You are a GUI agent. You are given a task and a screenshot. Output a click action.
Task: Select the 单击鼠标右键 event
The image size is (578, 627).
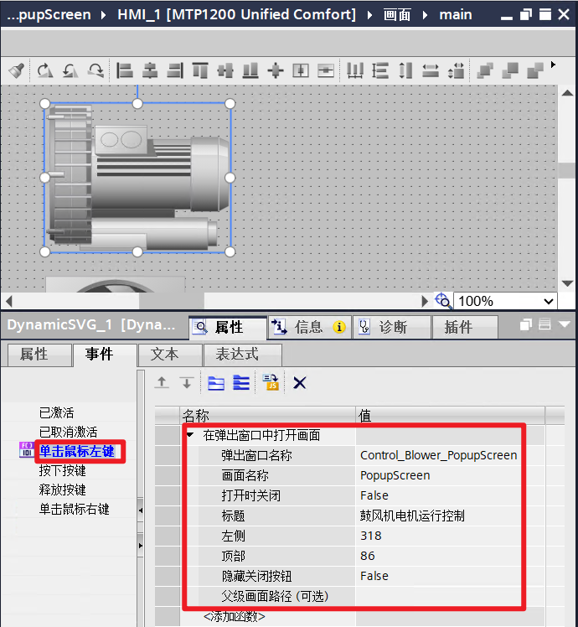pos(74,509)
